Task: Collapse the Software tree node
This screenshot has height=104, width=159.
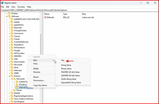Action: click(x=7, y=16)
